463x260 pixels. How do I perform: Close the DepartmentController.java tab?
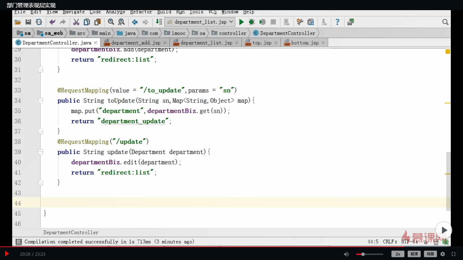click(96, 43)
